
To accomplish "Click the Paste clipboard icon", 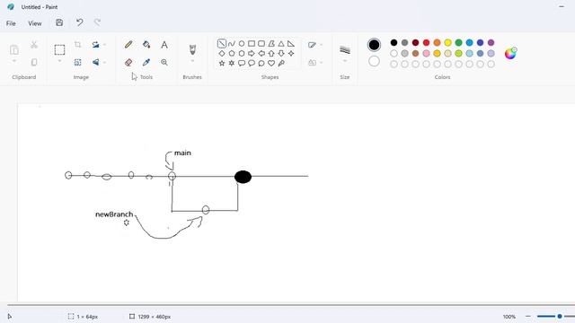I will click(14, 49).
